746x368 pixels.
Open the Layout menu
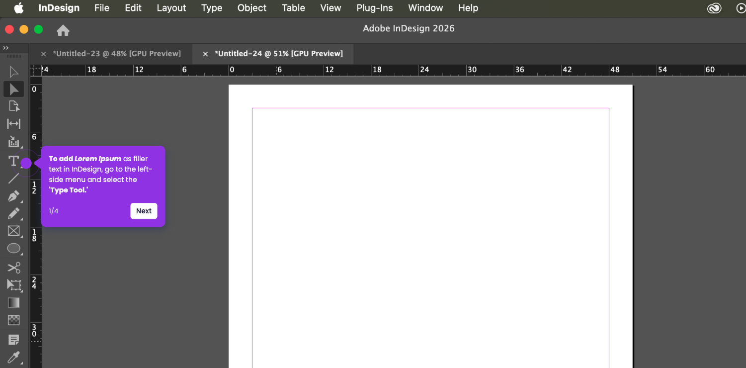[171, 8]
